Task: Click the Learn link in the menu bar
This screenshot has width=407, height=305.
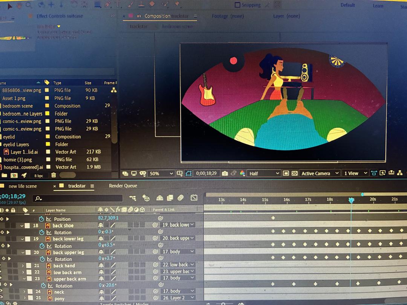Action: 378,6
